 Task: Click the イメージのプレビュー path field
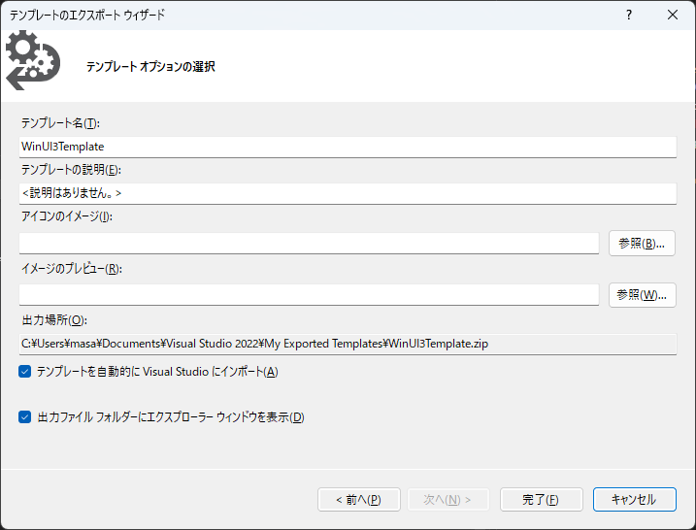point(309,295)
